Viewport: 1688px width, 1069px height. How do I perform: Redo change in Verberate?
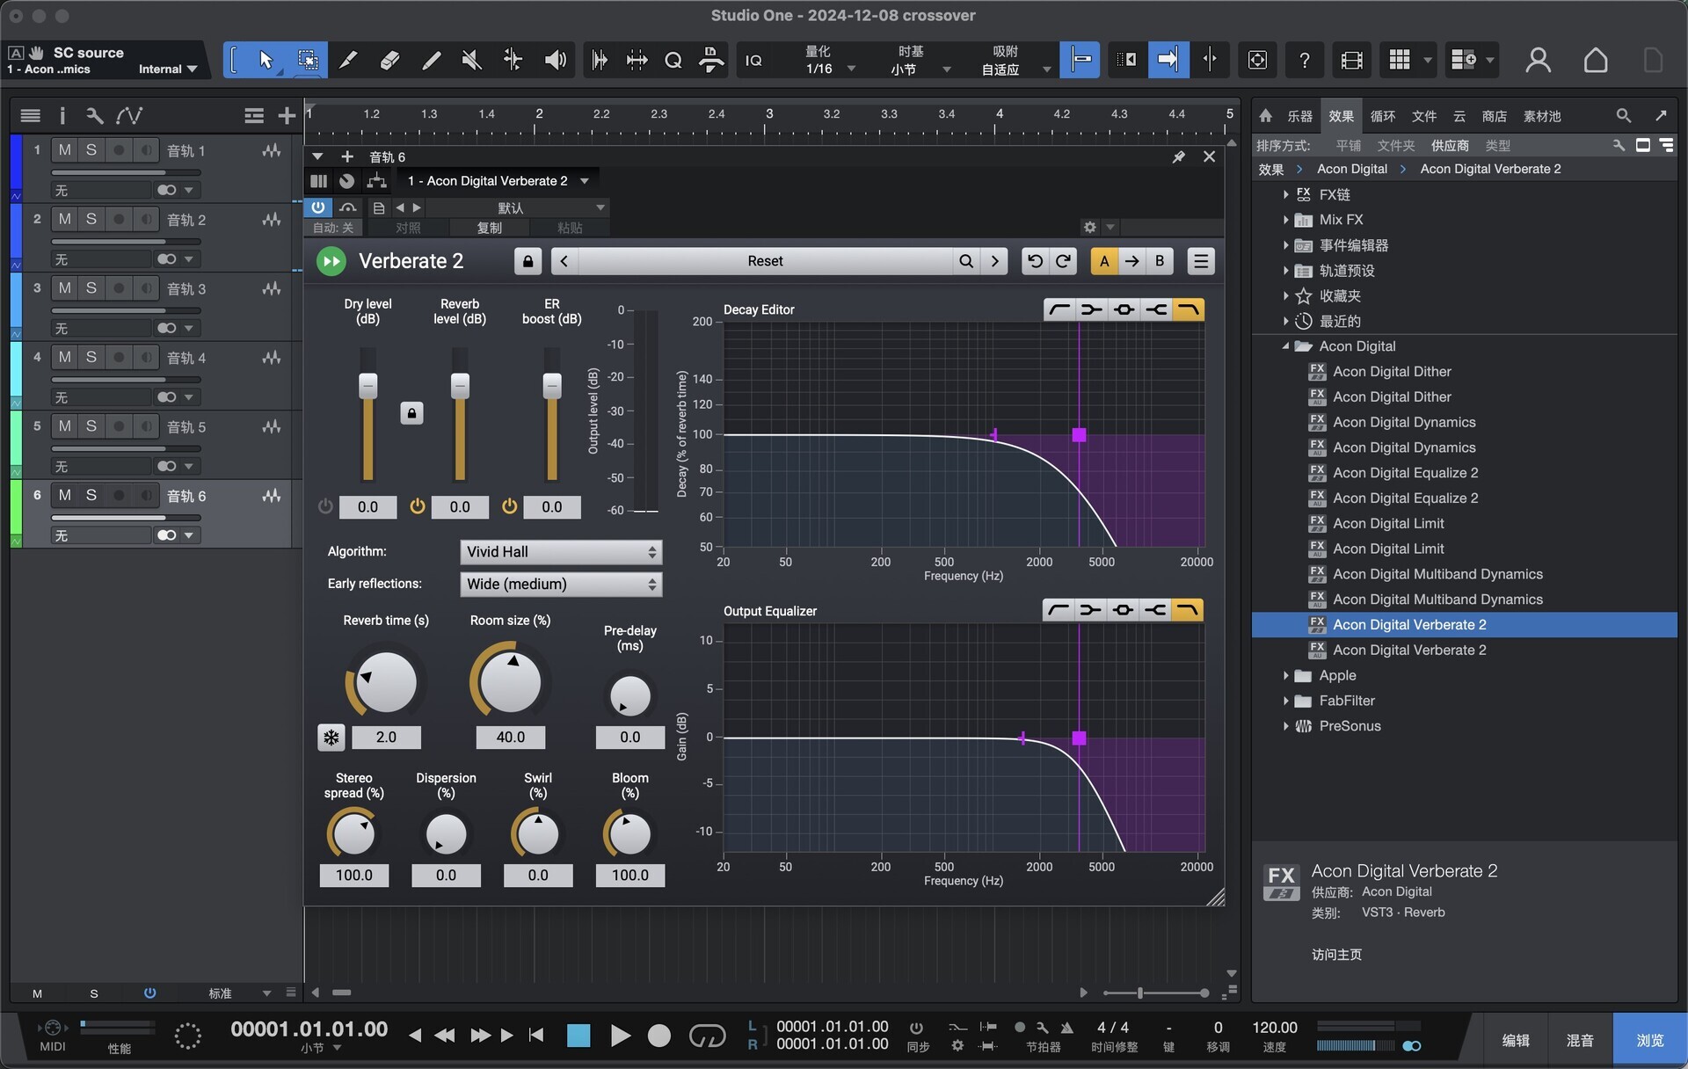[1063, 261]
